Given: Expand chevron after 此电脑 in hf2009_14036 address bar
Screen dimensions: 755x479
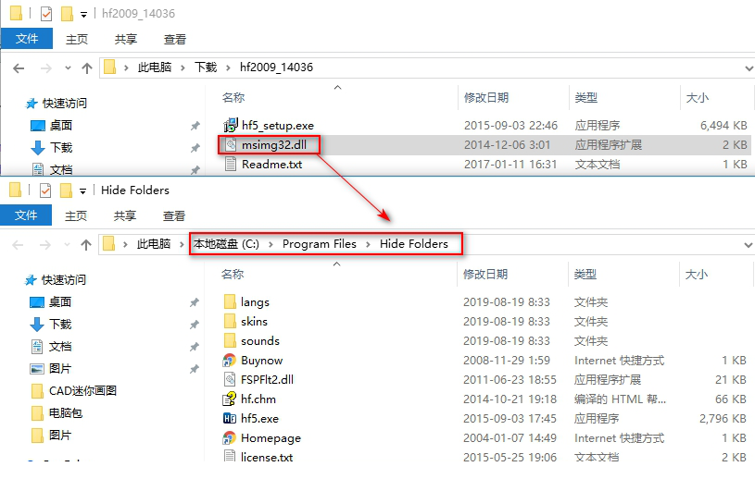Looking at the screenshot, I should [x=183, y=68].
